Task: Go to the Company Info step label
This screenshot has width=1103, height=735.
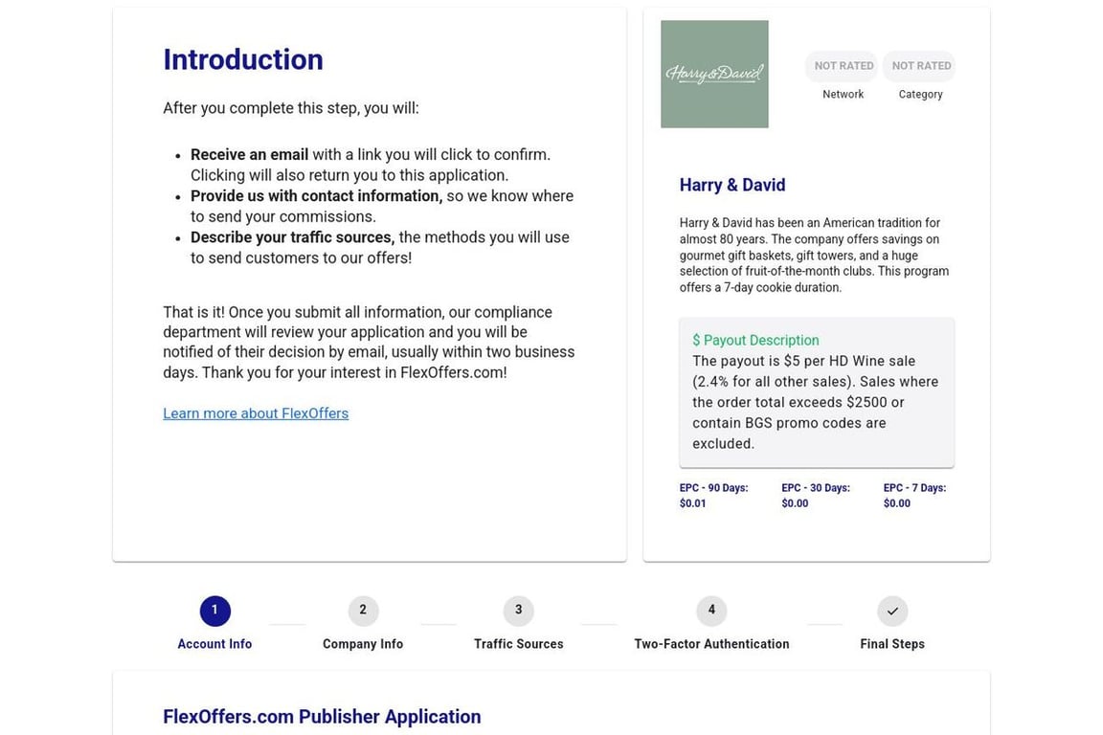Action: pos(363,644)
